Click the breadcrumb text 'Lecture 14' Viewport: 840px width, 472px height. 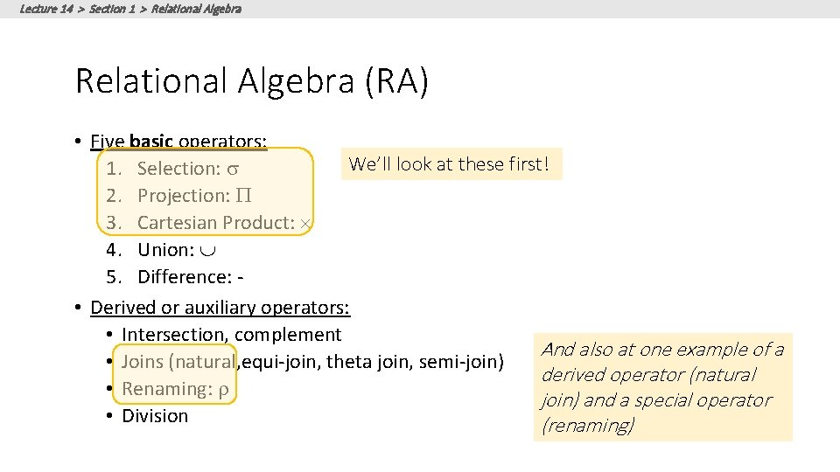(45, 9)
